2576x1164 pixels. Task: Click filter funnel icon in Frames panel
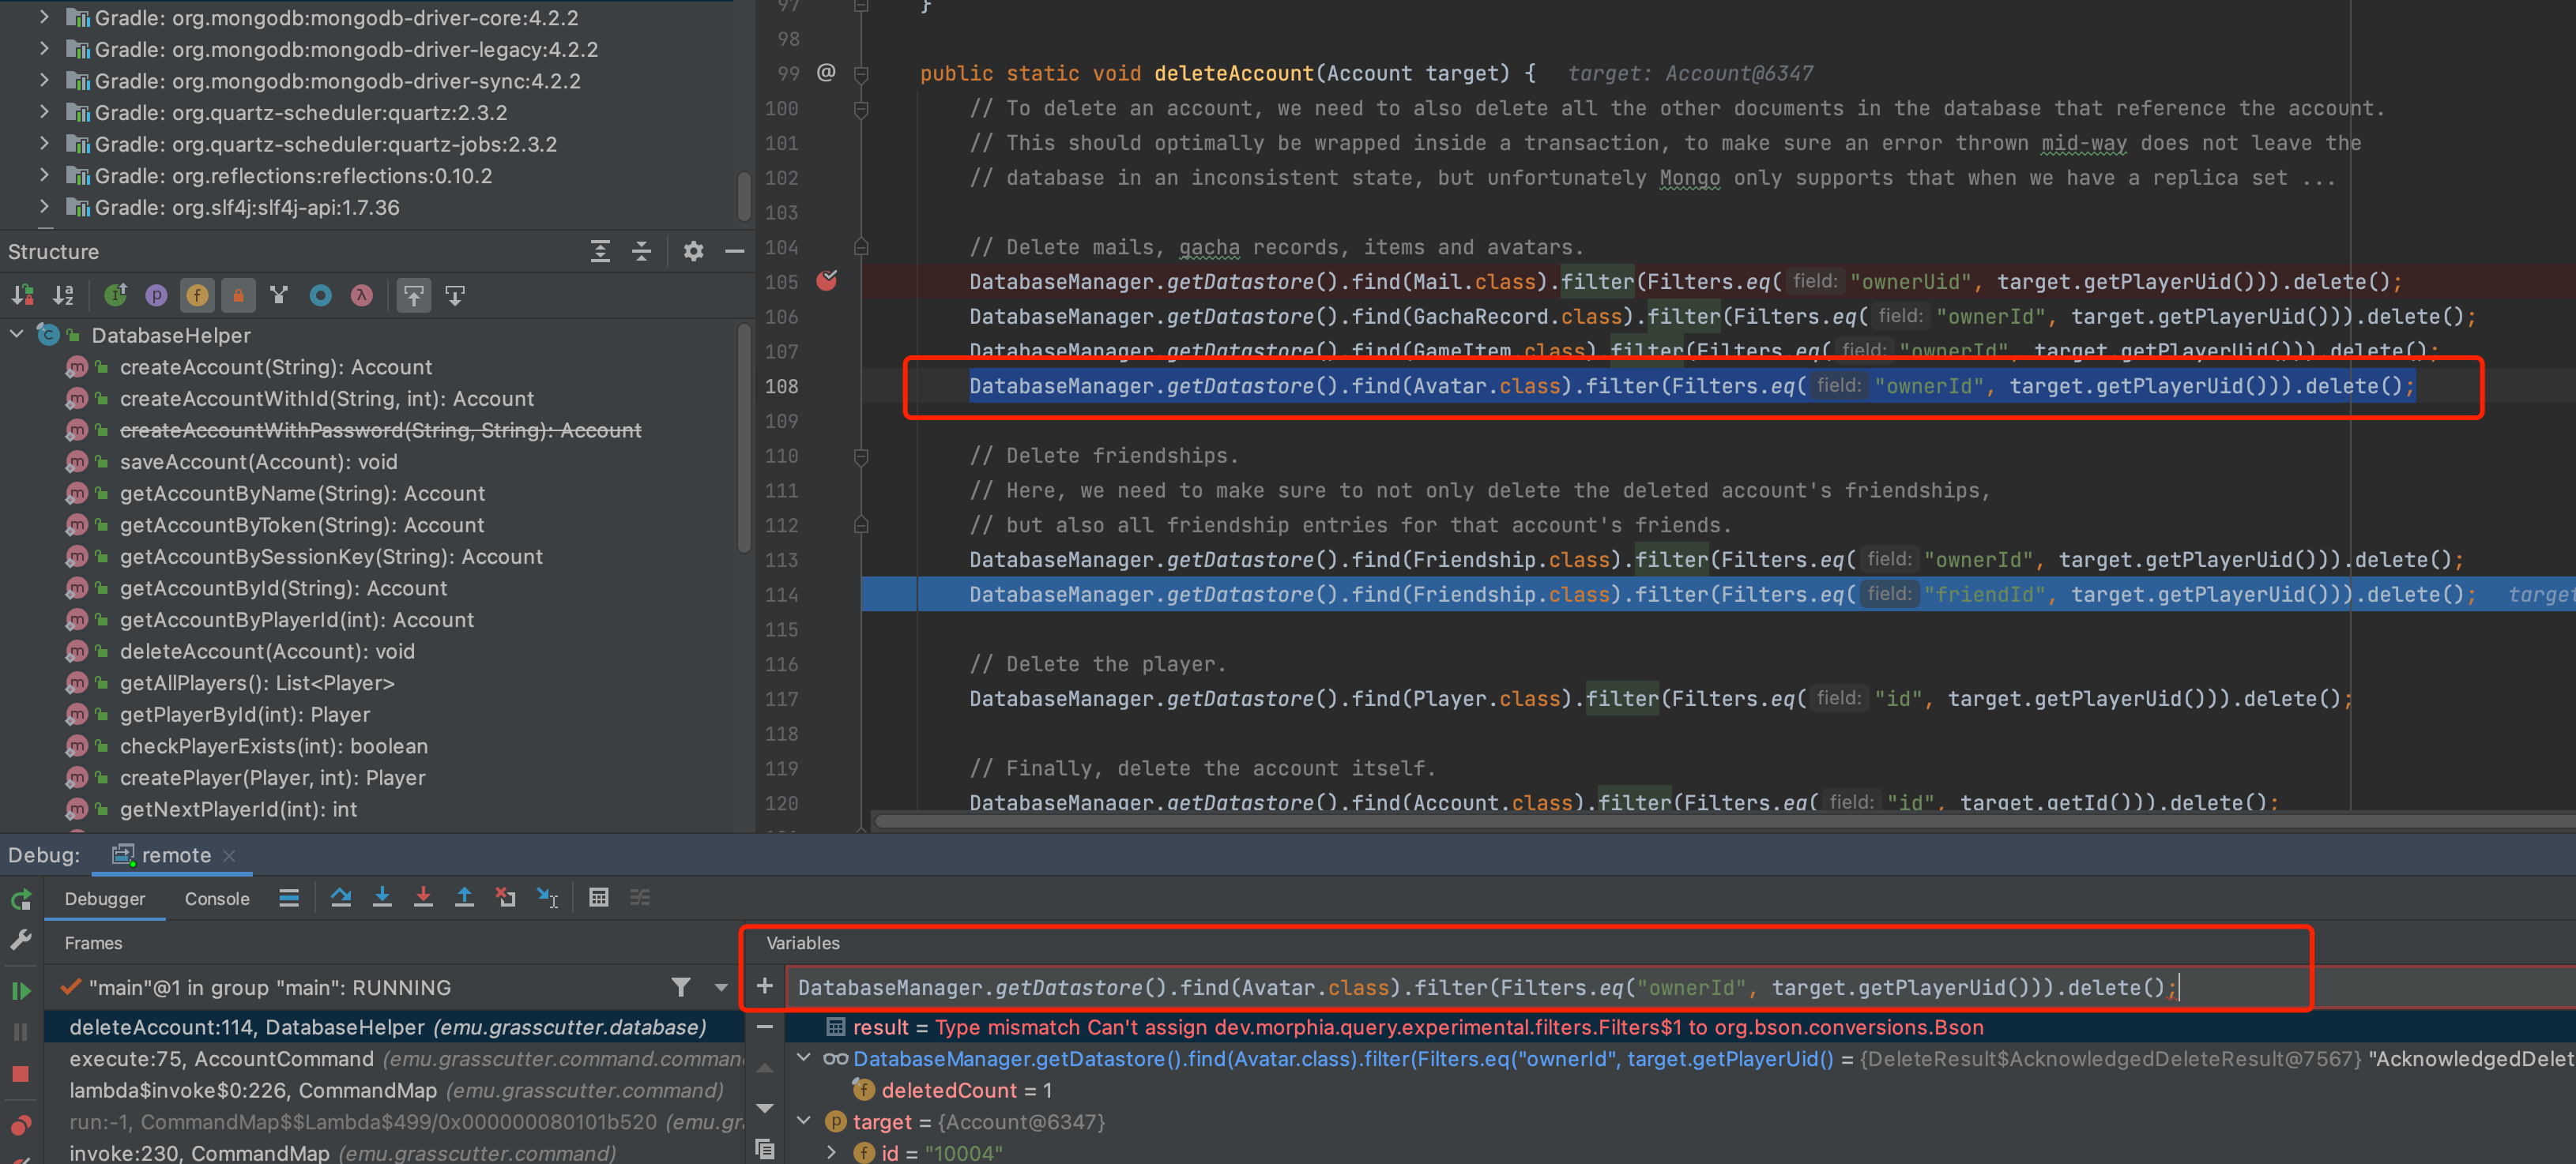[681, 987]
